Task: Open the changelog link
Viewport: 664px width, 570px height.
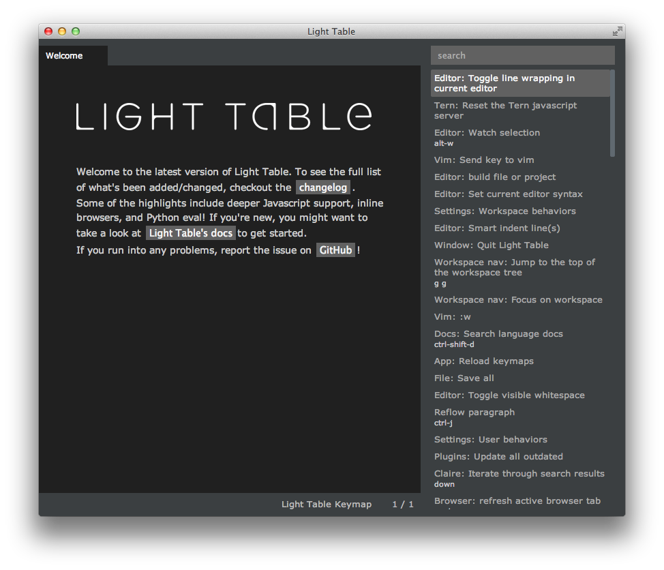Action: [x=323, y=187]
